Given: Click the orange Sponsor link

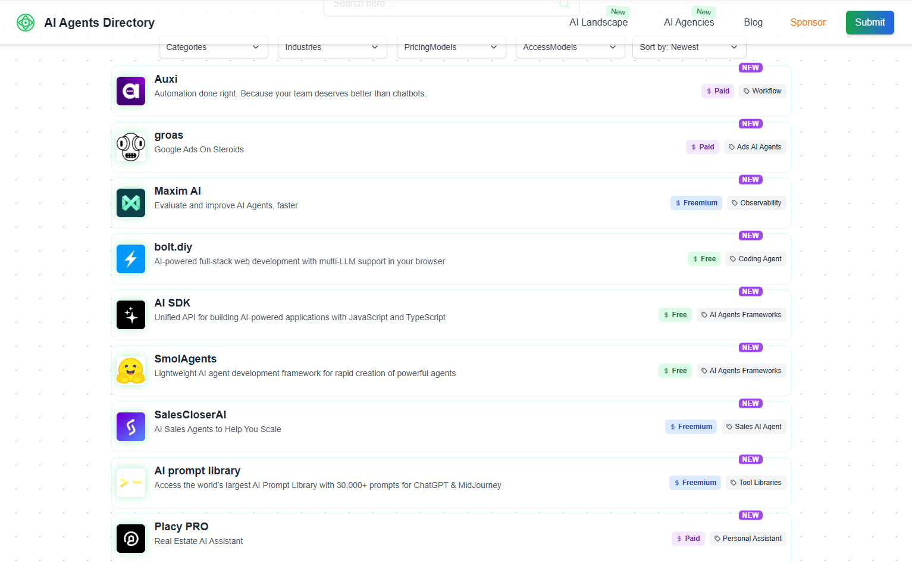Looking at the screenshot, I should 808,23.
